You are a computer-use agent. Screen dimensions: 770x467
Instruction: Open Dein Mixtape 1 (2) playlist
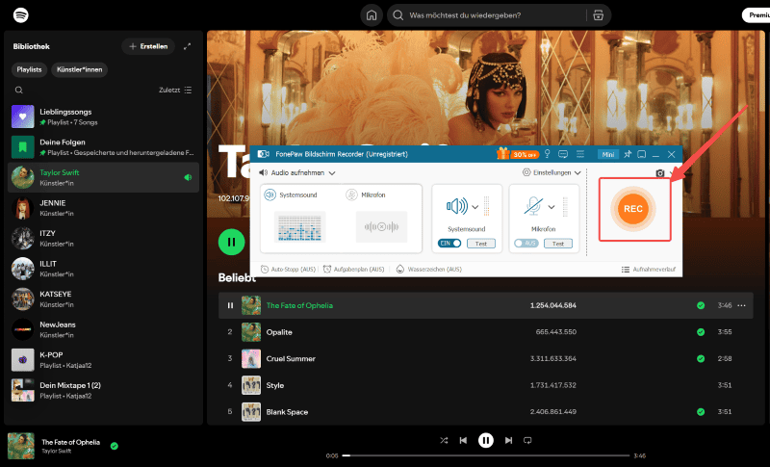pyautogui.click(x=104, y=390)
